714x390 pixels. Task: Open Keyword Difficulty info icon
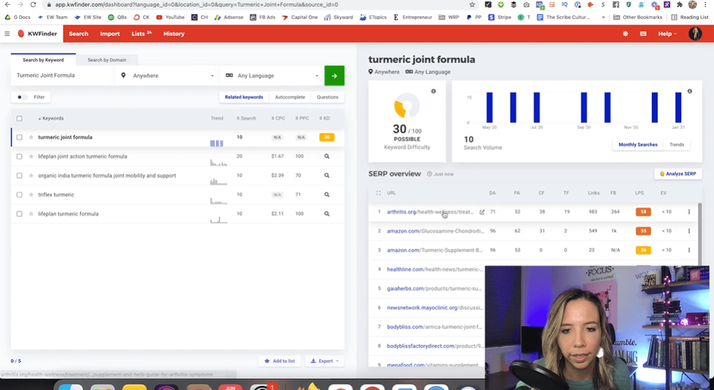pos(433,91)
